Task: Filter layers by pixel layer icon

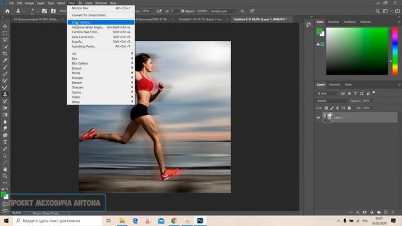Action: pos(343,94)
